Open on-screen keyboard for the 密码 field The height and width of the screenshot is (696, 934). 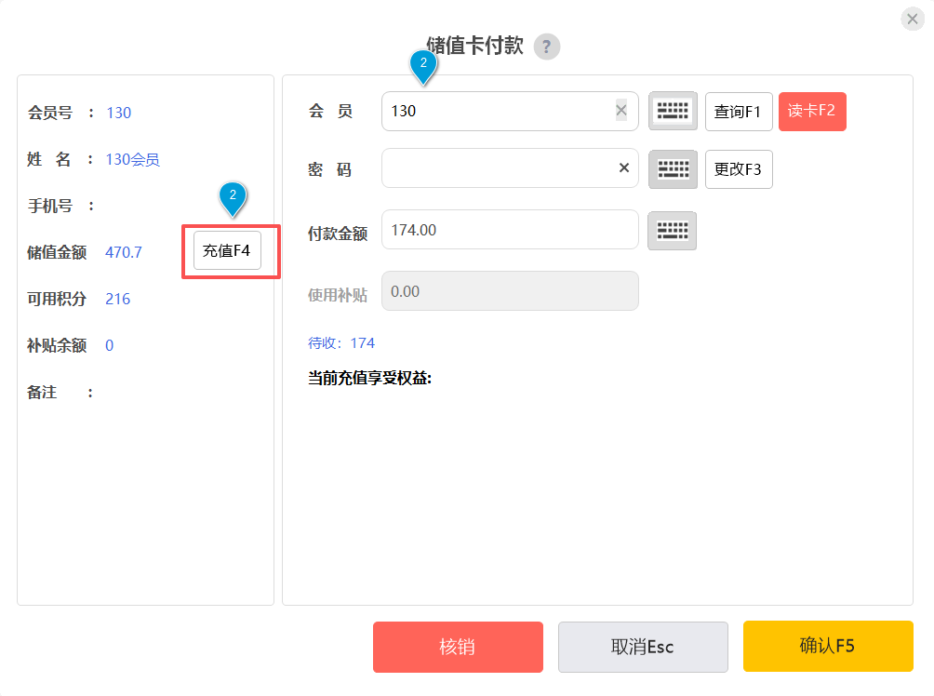(x=672, y=168)
